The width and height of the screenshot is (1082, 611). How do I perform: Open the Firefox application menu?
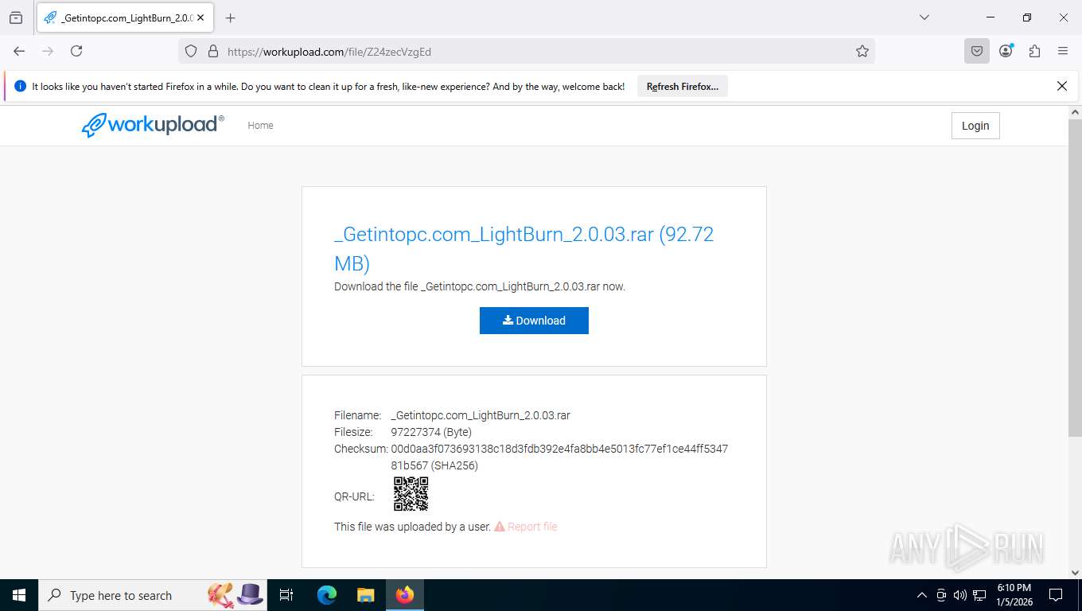pos(1063,51)
